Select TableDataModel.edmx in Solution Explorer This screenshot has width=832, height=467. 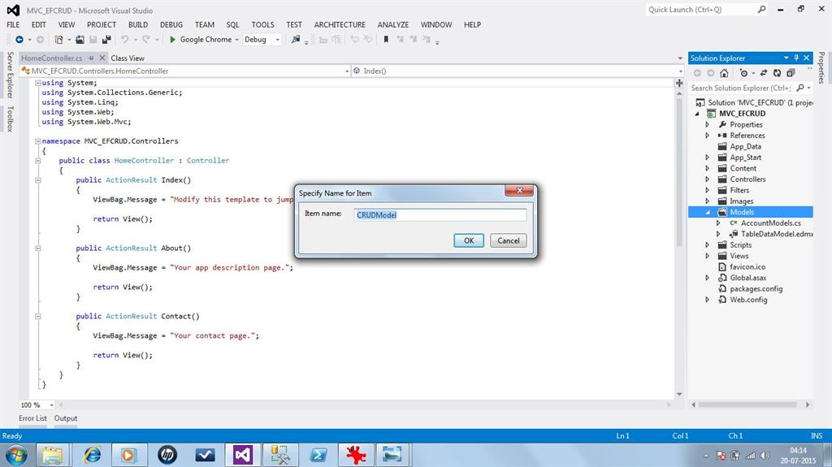pyautogui.click(x=777, y=234)
